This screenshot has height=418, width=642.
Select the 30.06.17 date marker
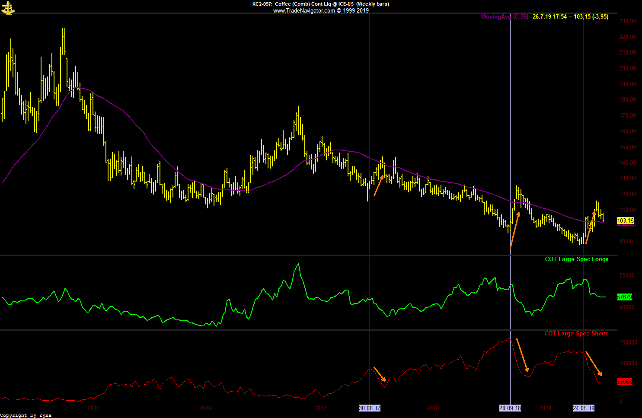click(x=370, y=408)
